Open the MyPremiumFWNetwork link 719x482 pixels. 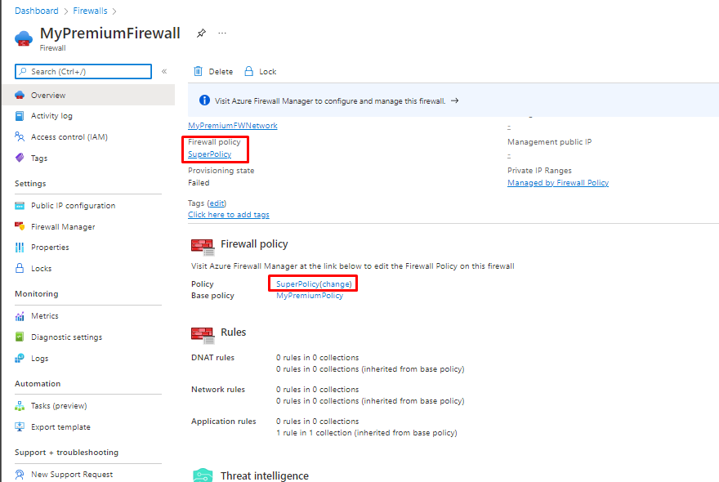pyautogui.click(x=232, y=126)
